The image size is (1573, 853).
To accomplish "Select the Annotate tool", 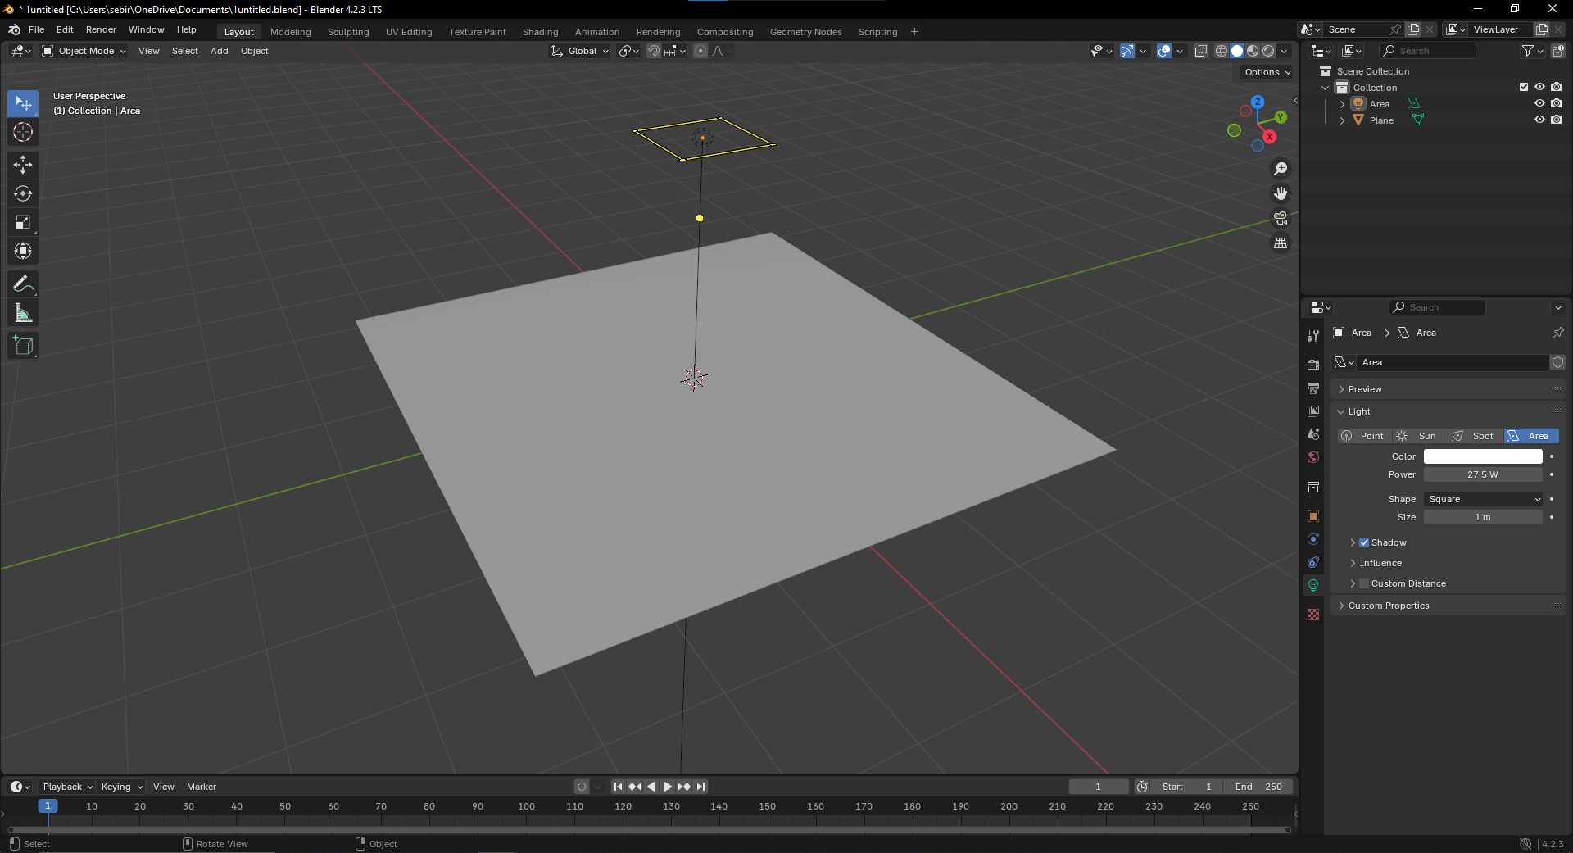I will [22, 283].
